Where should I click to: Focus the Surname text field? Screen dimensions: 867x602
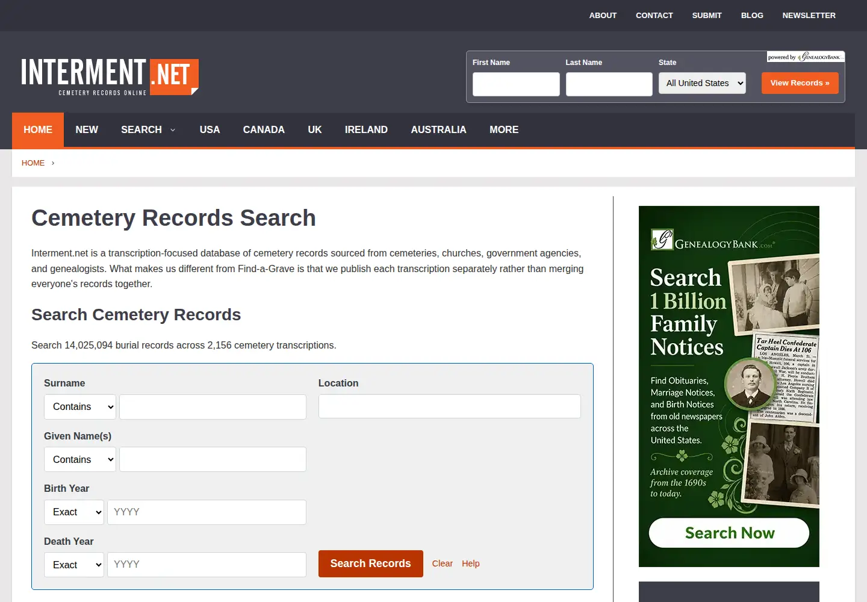213,407
